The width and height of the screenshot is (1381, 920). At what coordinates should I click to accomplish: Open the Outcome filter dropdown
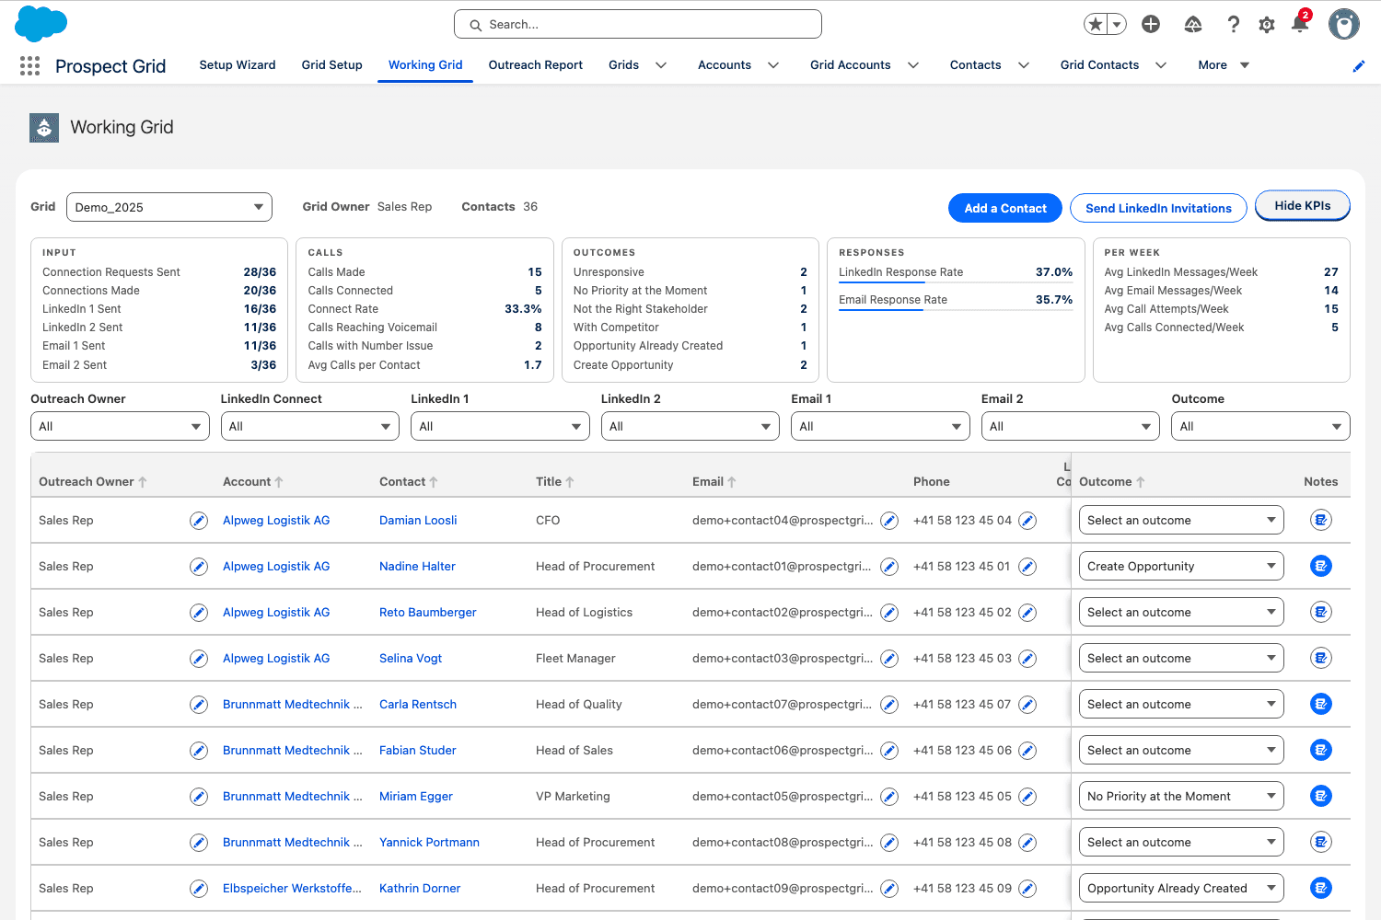point(1260,426)
